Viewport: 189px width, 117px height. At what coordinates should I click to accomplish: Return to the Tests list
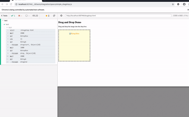pyautogui.click(x=4, y=16)
